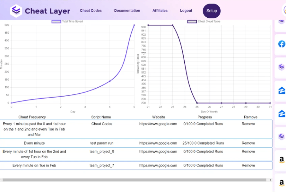
Task: Click the 25/100 0 Completed Runs progress
Action: [x=203, y=143]
